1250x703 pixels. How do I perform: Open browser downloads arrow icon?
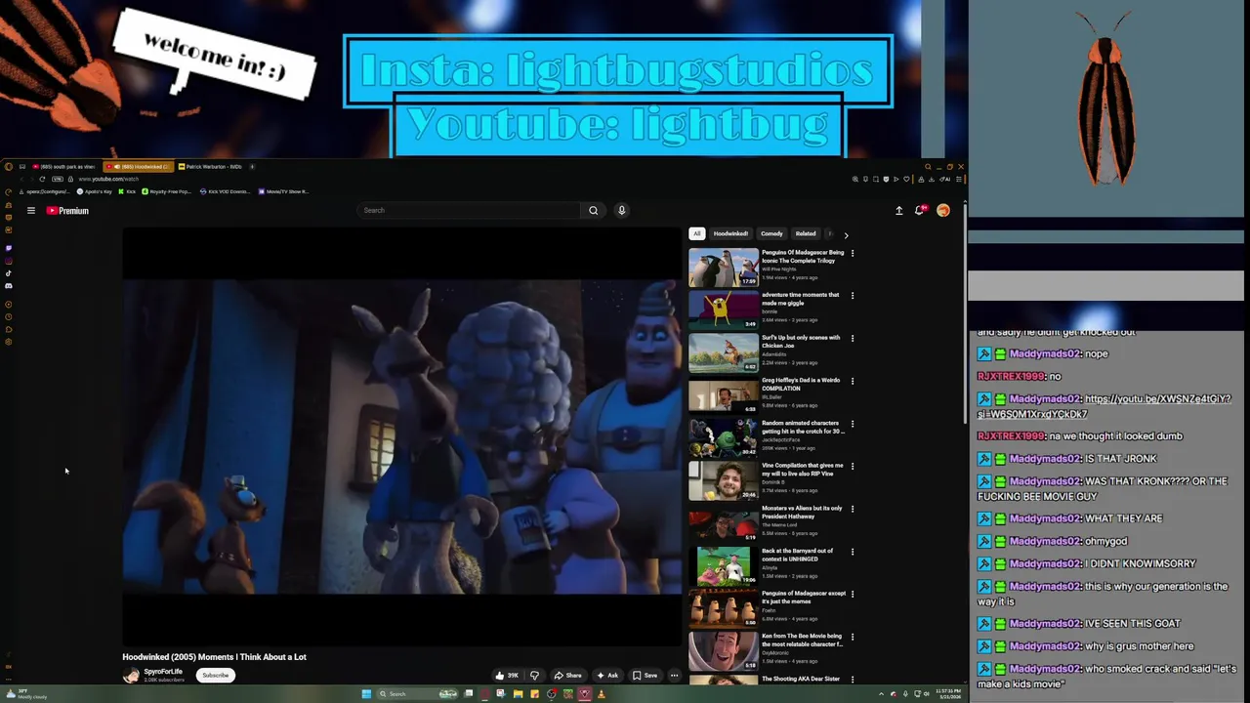[932, 179]
